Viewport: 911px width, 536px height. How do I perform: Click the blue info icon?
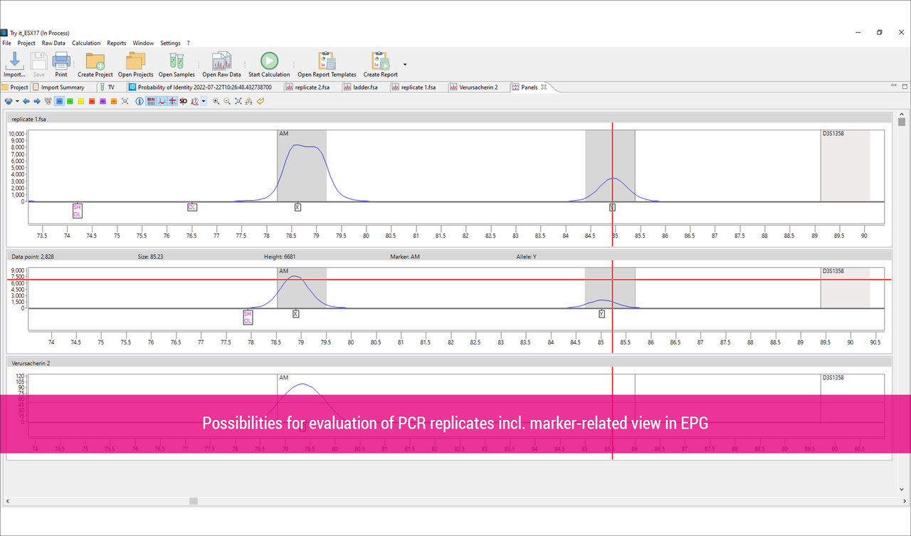coord(139,101)
